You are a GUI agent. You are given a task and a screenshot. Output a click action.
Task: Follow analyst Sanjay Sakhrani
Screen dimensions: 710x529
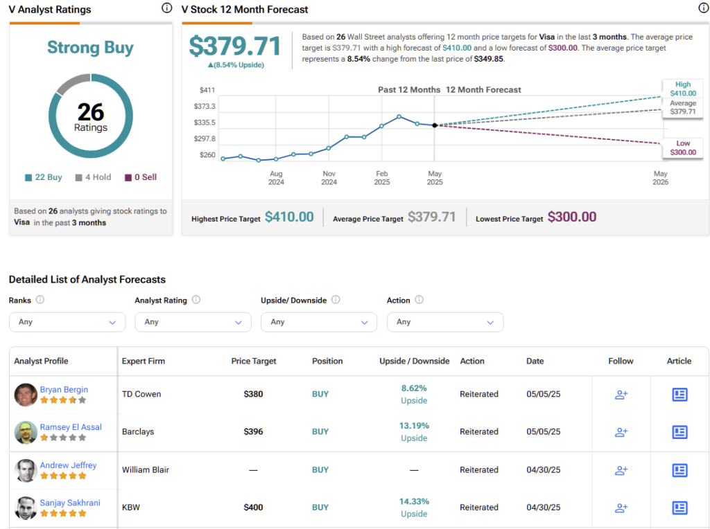(x=621, y=508)
